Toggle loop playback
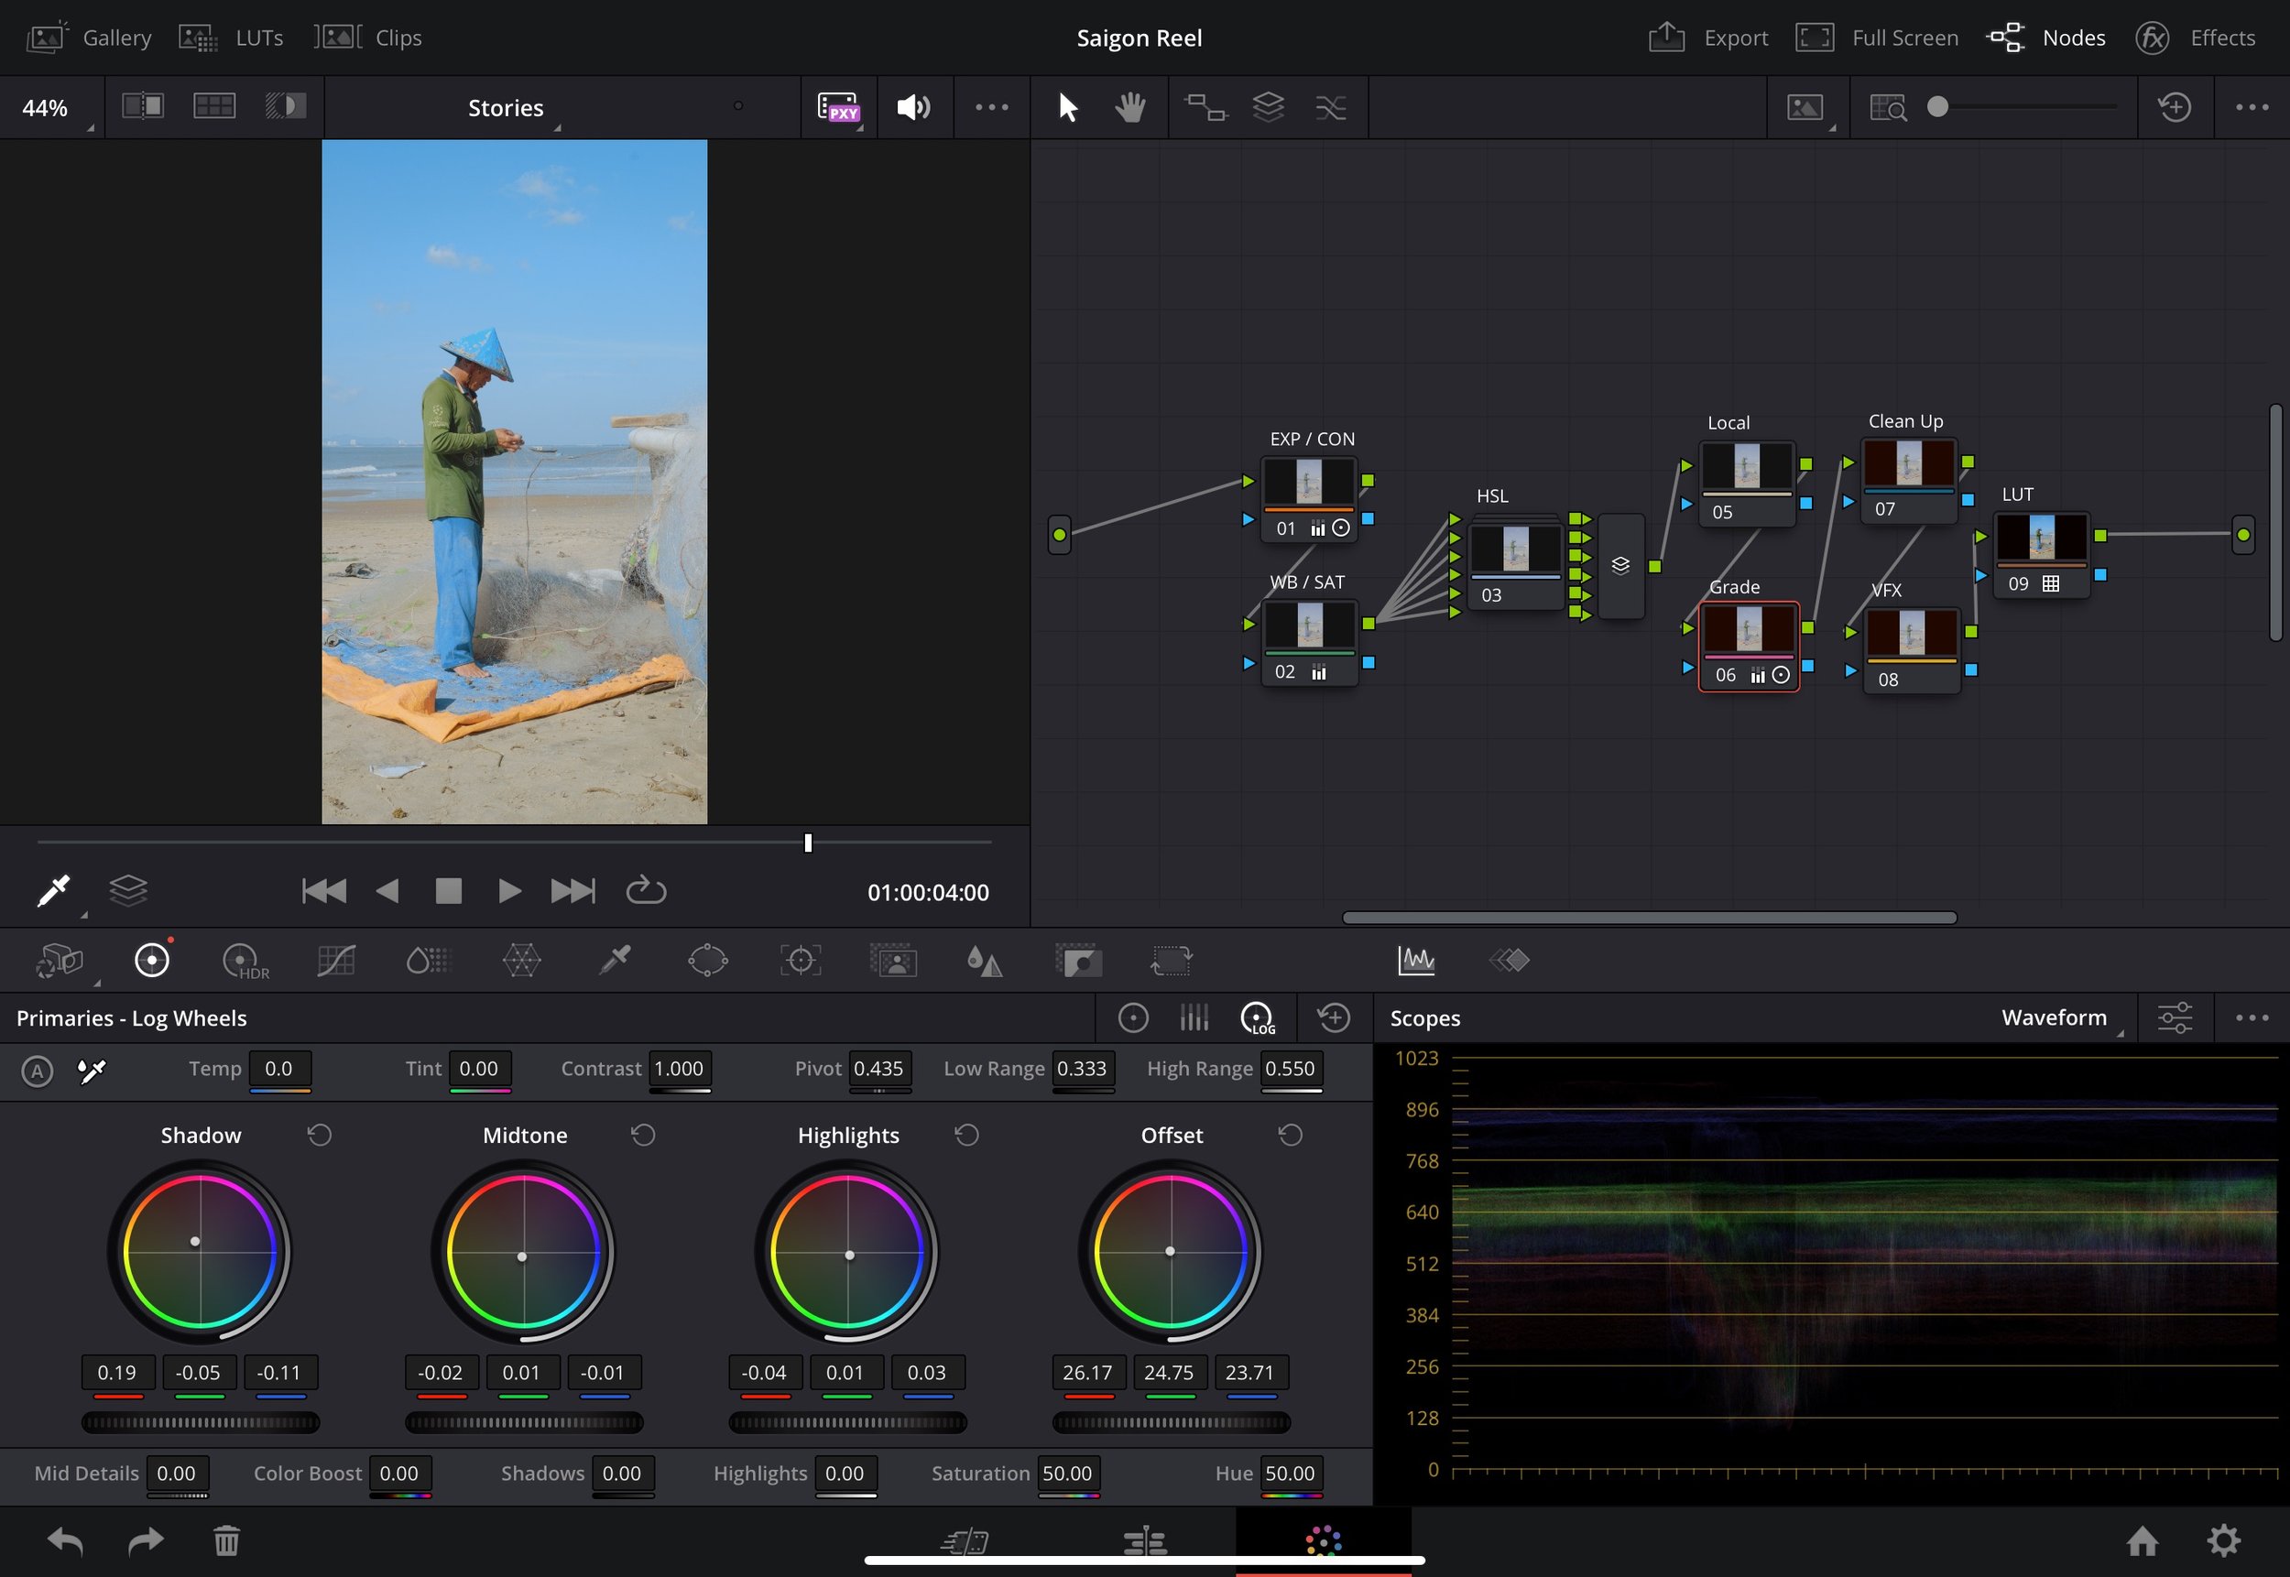2290x1577 pixels. (x=646, y=890)
